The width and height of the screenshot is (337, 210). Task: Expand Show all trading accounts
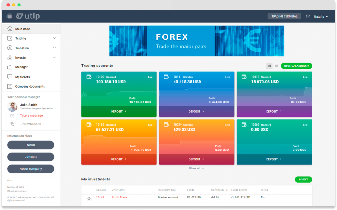[196, 168]
